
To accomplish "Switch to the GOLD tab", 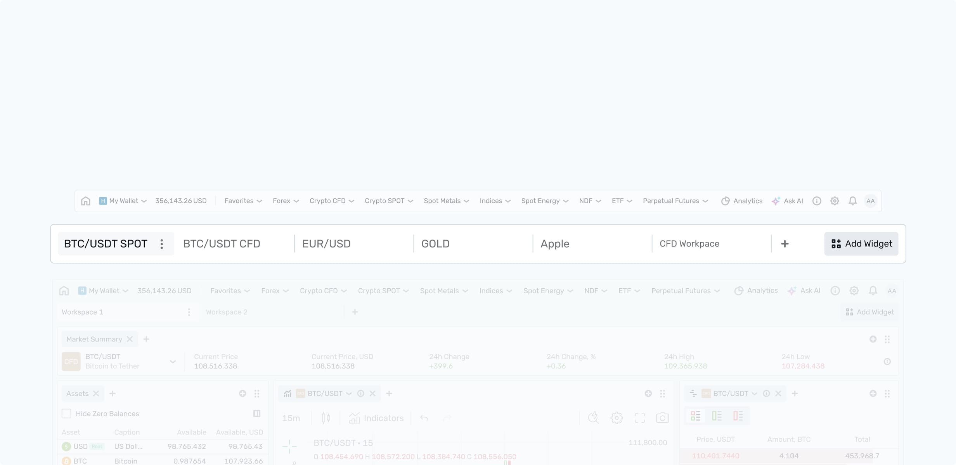I will coord(435,244).
